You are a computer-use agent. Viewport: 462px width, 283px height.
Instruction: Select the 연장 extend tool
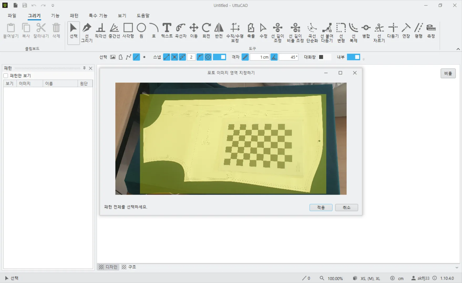(406, 31)
